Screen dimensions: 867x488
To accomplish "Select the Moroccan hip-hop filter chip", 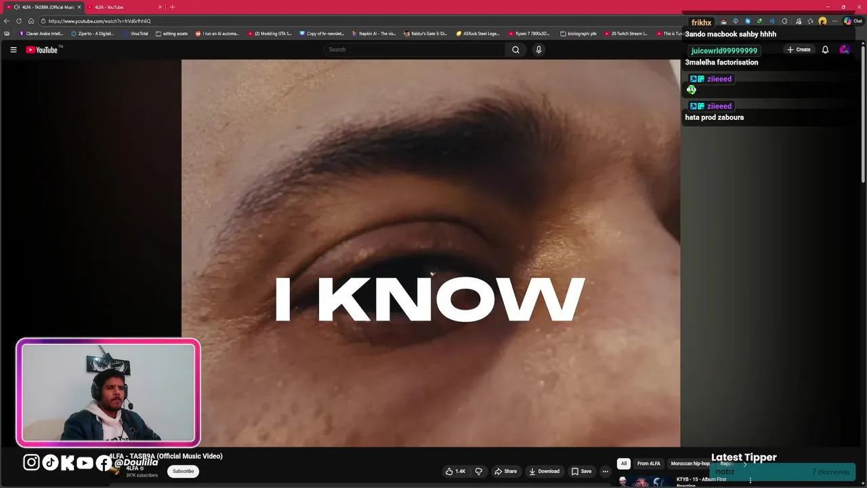I will [x=690, y=464].
